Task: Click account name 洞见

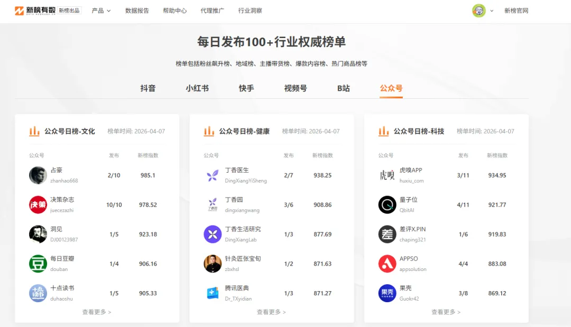Action: pyautogui.click(x=57, y=229)
